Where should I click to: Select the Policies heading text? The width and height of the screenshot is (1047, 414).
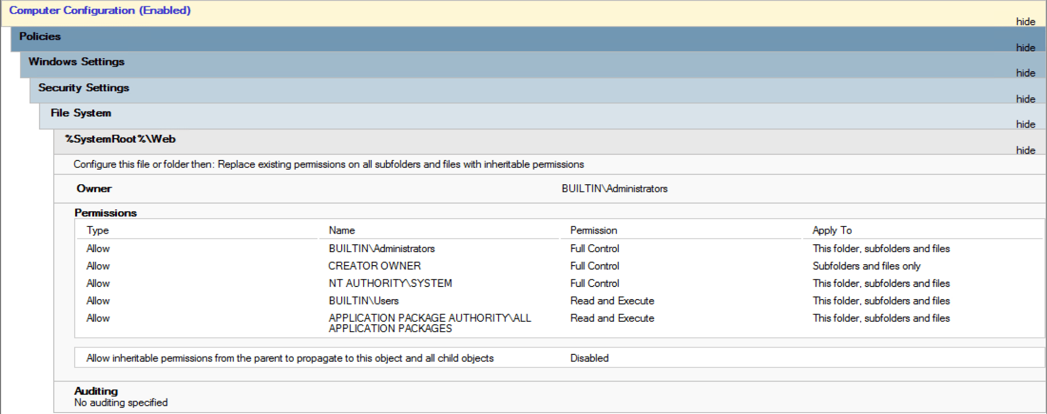pyautogui.click(x=40, y=36)
